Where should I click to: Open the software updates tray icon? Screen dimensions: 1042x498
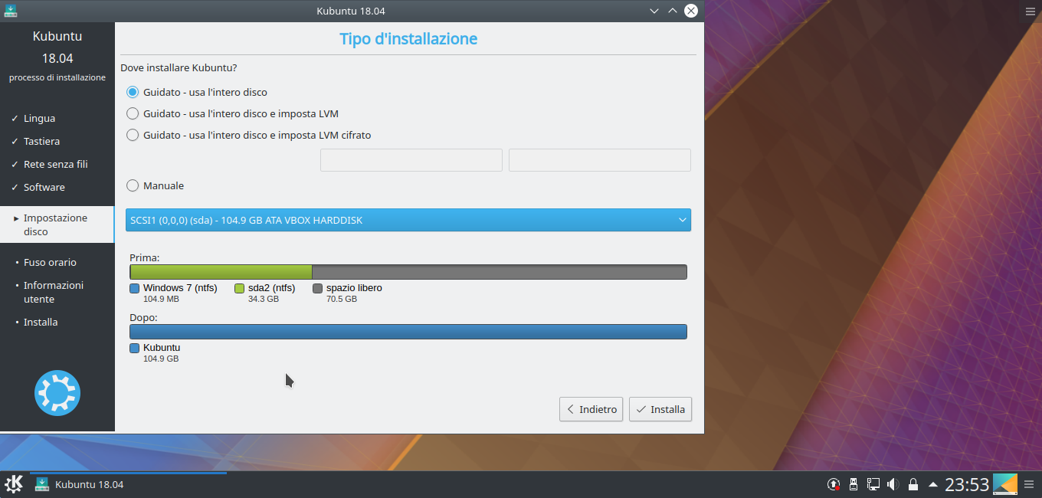[834, 484]
